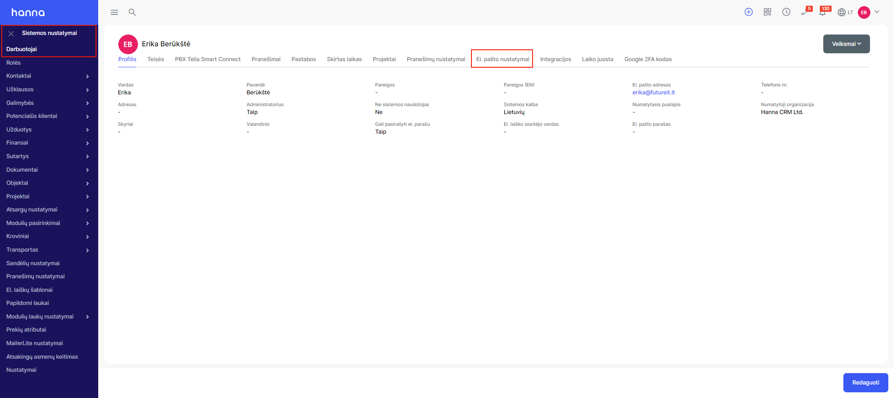894x398 pixels.
Task: Expand the Transportas sidebar chevron
Action: click(x=87, y=250)
